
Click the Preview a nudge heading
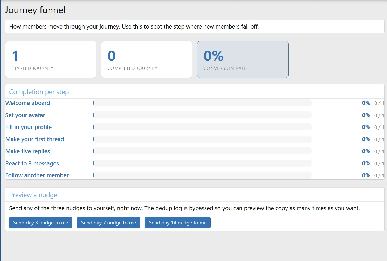pyautogui.click(x=33, y=195)
